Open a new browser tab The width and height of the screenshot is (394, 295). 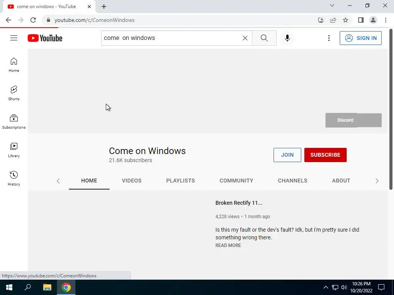pyautogui.click(x=104, y=7)
